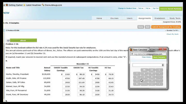Click the calculator divide key

tap(159, 84)
